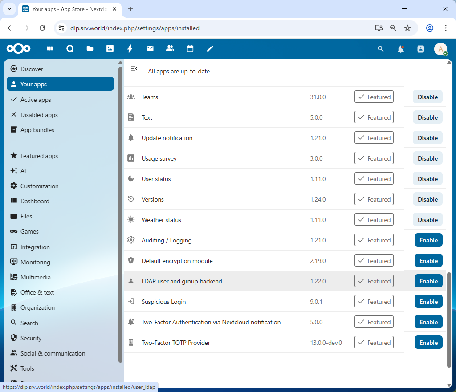Viewport: 456px width, 392px height.
Task: Open the Activity lightning bolt icon
Action: (130, 49)
